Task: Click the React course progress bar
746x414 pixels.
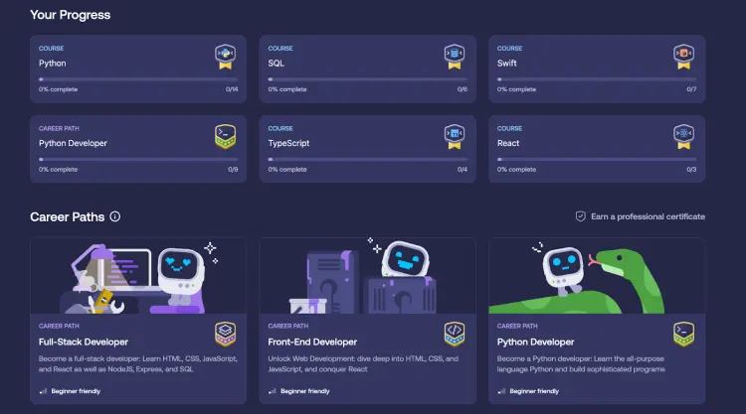Action: point(597,159)
